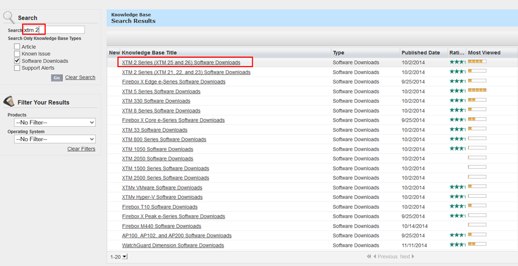The width and height of the screenshot is (518, 266).
Task: Click Most Viewed bar for Firebox M440 row
Action: (x=477, y=225)
